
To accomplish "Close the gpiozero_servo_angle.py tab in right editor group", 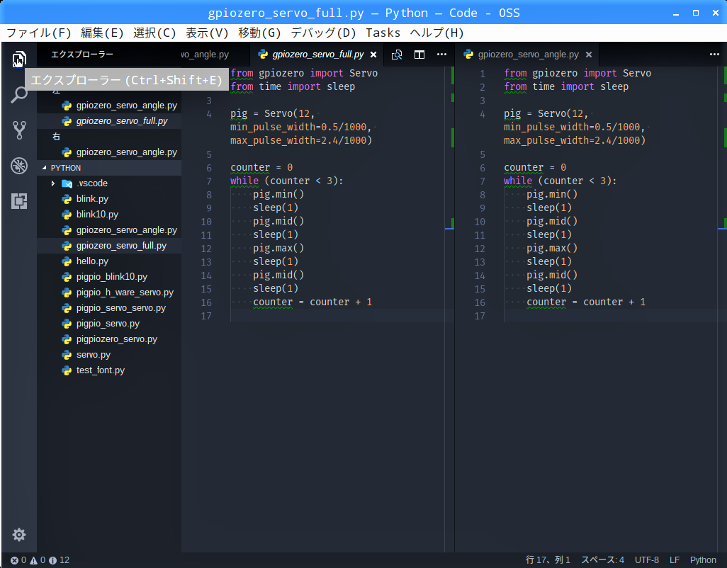I will click(589, 55).
